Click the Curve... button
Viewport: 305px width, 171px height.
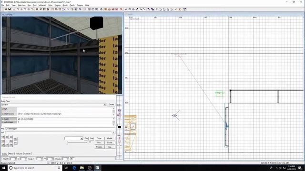pos(100,138)
